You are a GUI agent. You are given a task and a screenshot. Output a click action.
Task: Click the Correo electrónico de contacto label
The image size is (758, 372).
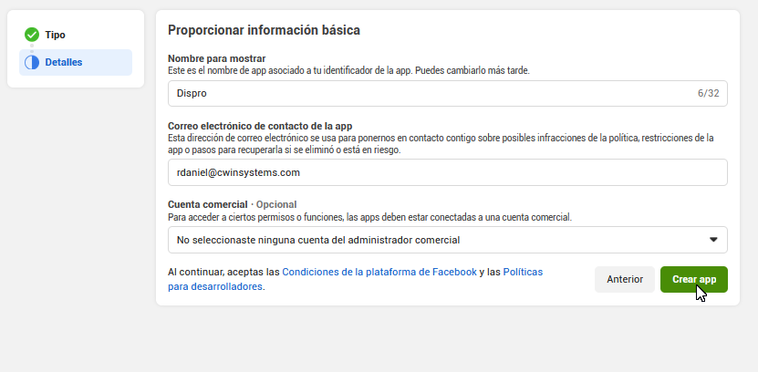tap(260, 126)
